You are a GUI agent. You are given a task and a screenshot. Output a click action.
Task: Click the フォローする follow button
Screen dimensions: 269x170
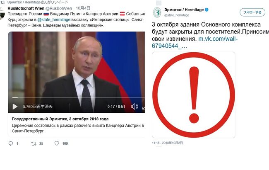[x=252, y=12]
